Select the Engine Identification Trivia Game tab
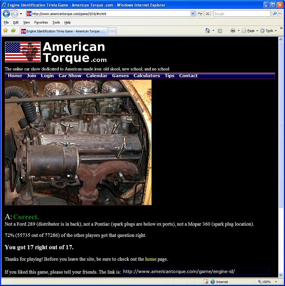285x286 pixels. 64,31
